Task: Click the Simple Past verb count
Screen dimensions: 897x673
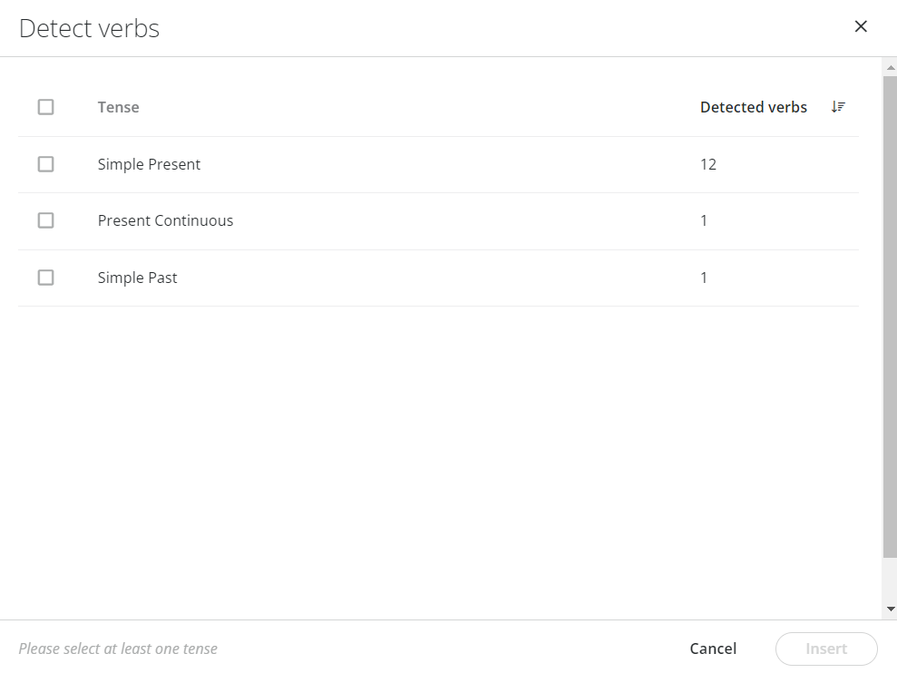Action: [704, 278]
